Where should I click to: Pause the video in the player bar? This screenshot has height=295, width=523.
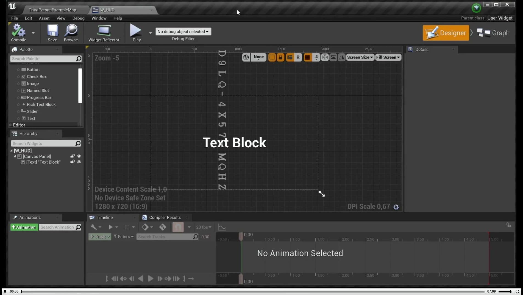(x=5, y=291)
